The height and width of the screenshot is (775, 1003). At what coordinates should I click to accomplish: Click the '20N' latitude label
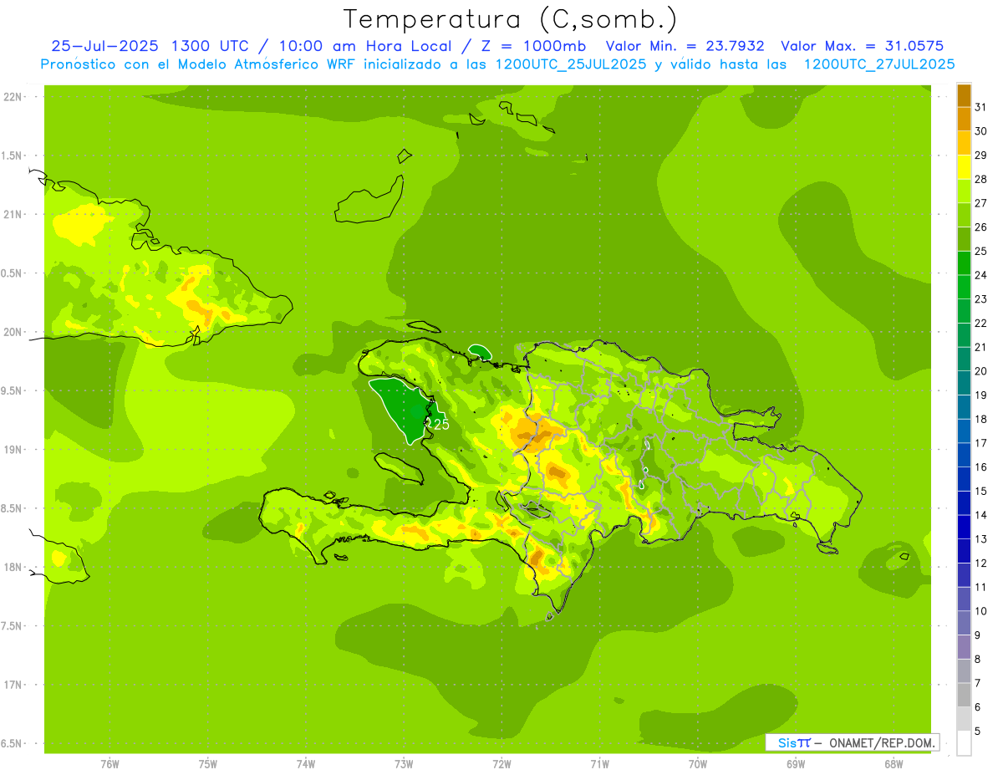point(13,332)
